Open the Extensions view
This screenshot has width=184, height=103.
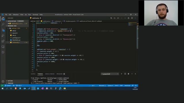[3, 41]
